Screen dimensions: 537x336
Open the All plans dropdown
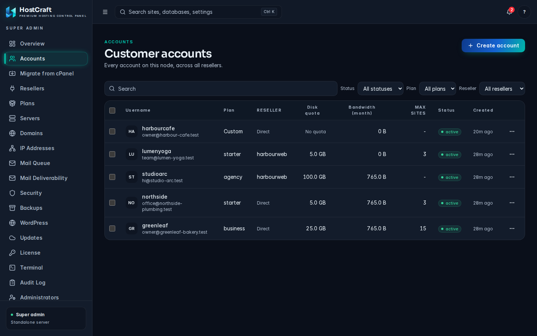click(437, 88)
